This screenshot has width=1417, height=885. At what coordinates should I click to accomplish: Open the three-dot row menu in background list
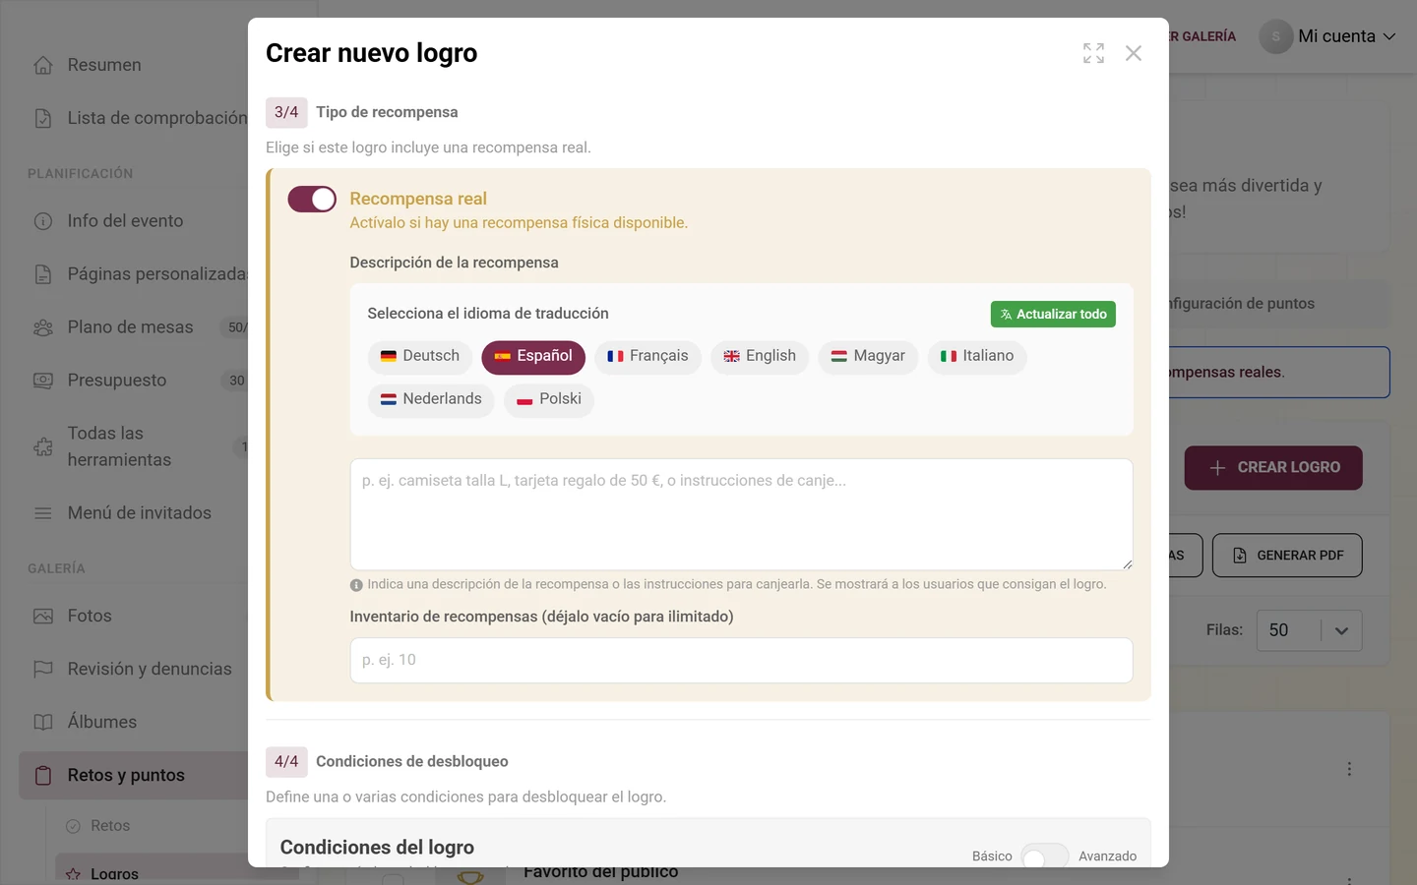[1349, 769]
